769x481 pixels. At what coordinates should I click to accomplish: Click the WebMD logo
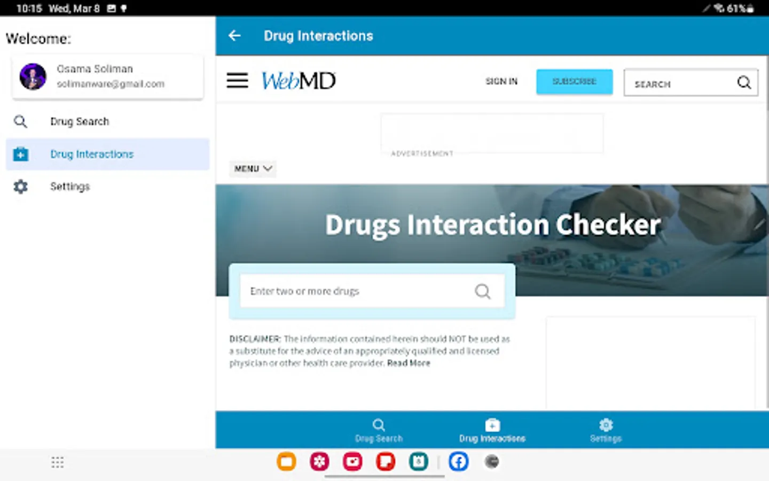click(299, 81)
